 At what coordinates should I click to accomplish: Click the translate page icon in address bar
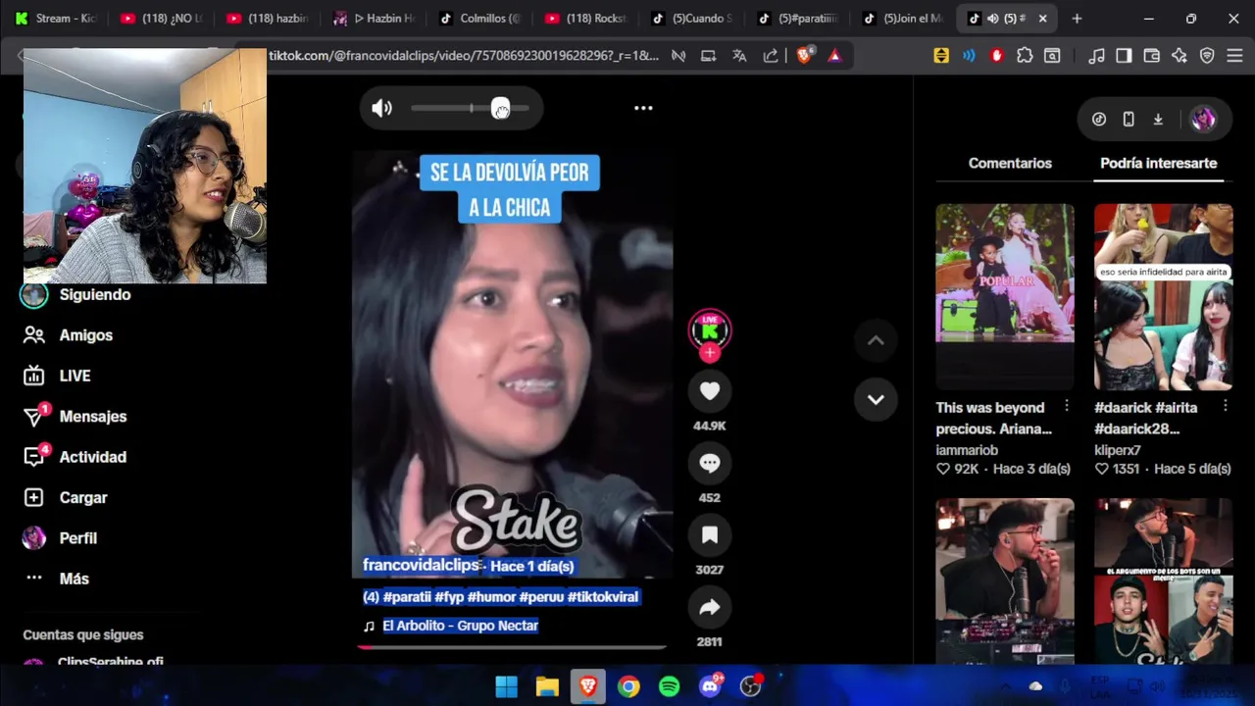pos(739,56)
